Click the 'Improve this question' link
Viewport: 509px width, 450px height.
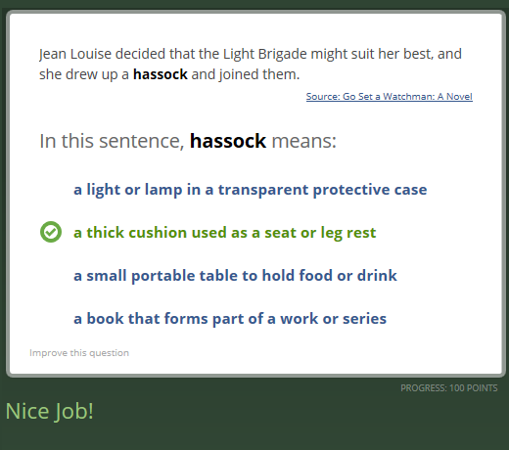point(79,353)
